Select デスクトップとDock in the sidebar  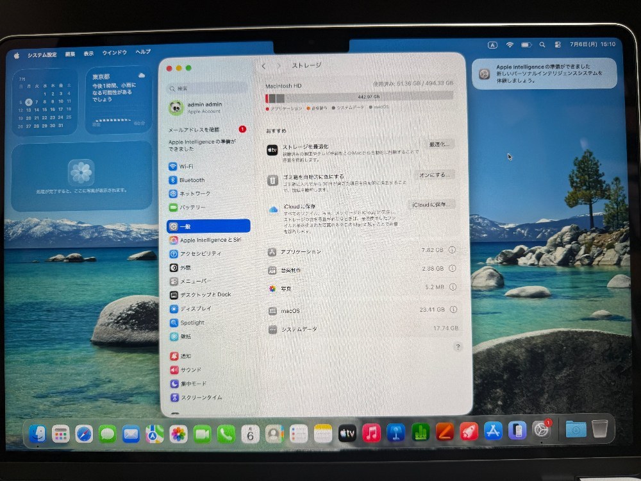[208, 294]
